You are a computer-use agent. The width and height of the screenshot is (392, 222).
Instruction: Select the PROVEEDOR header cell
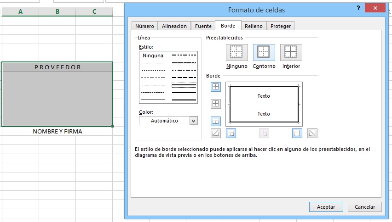pos(58,67)
